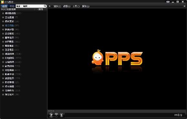Expand the 音樂時尚 category
The height and width of the screenshot is (119, 187).
click(3, 90)
